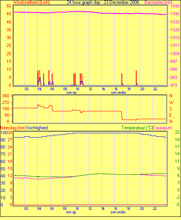Click the Windsnelheid (kmh) axis title
This screenshot has width=181, height=220.
[32, 2]
